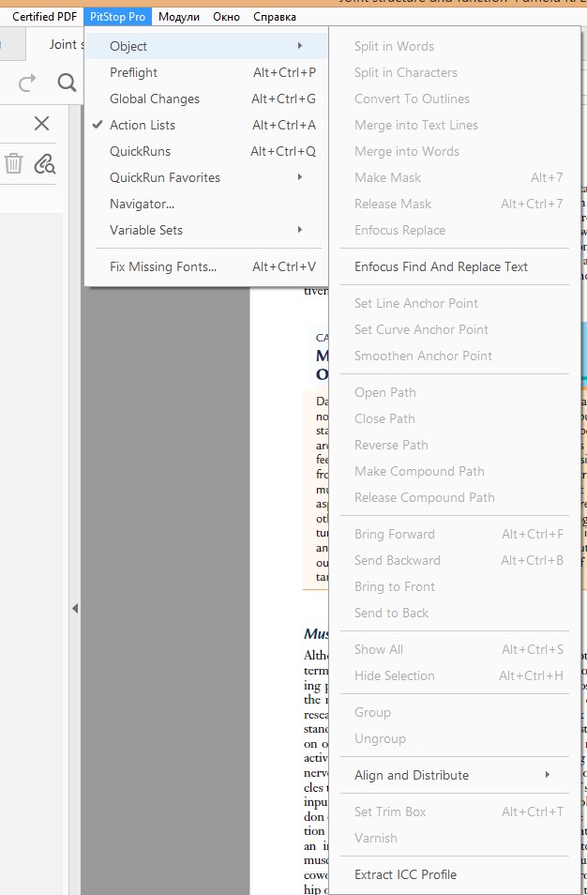The height and width of the screenshot is (895, 587).
Task: Click Show All entry
Action: 455,649
